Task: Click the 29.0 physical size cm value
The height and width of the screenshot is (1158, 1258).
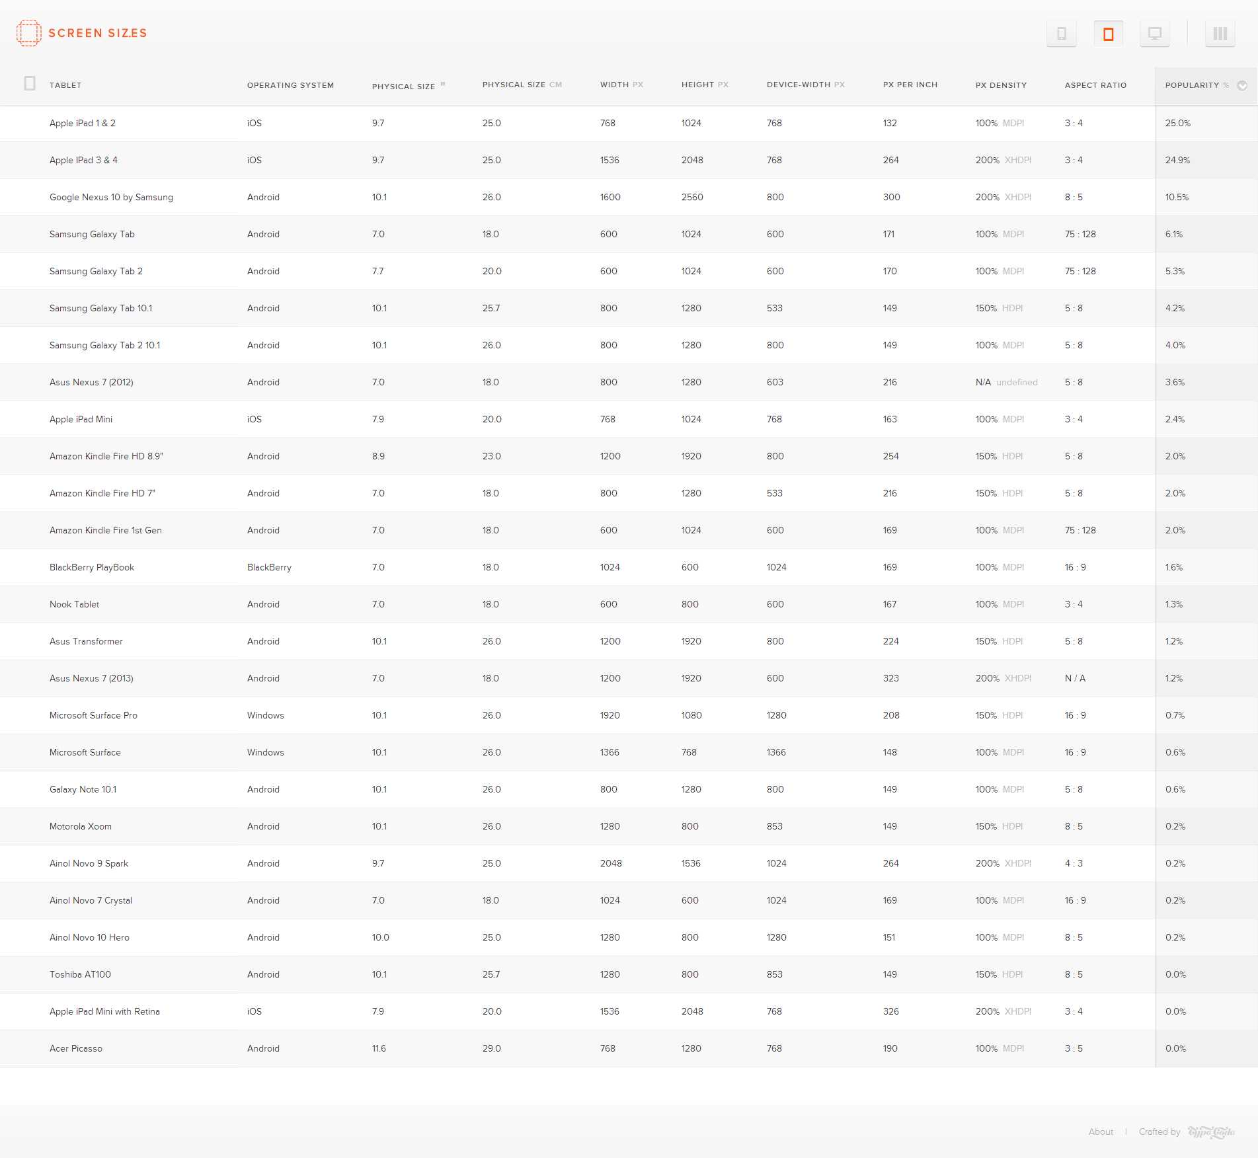Action: pos(491,1048)
